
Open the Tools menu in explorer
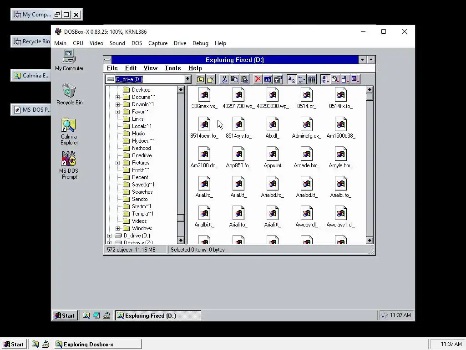click(x=172, y=68)
